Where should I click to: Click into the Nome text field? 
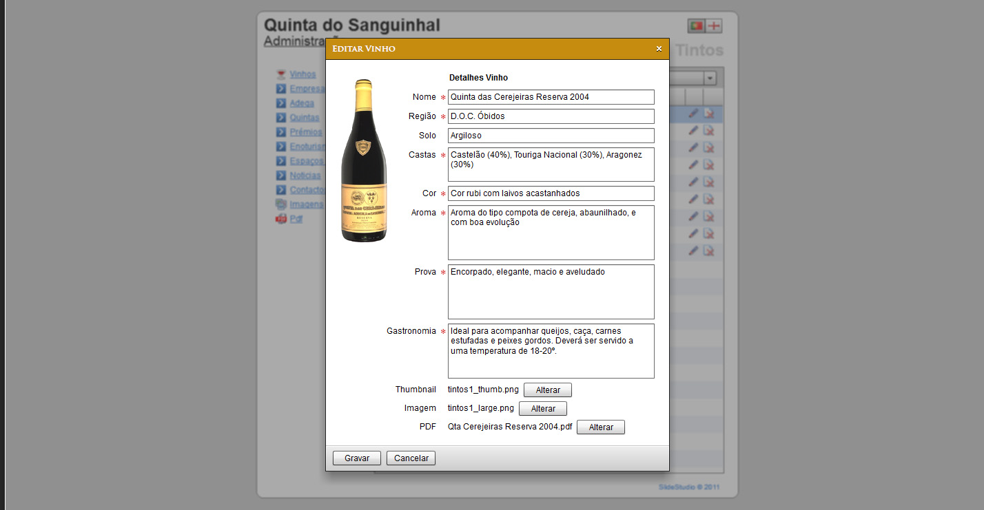(551, 97)
